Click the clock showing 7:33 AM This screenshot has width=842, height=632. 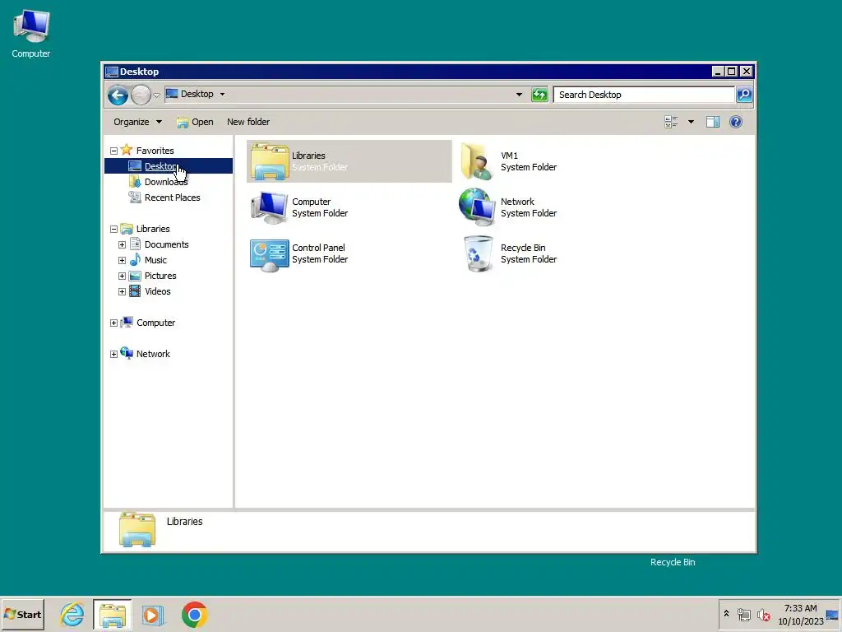(800, 608)
